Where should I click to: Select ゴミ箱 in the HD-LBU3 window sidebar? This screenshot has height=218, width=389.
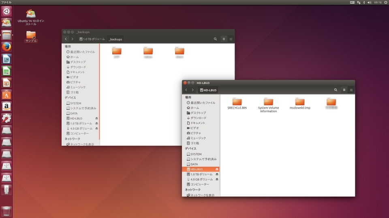point(201,143)
